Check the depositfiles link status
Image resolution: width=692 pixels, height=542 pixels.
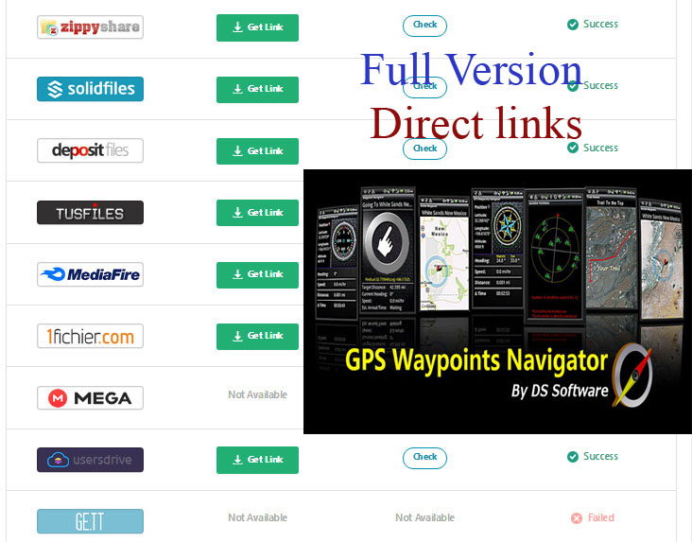click(424, 149)
